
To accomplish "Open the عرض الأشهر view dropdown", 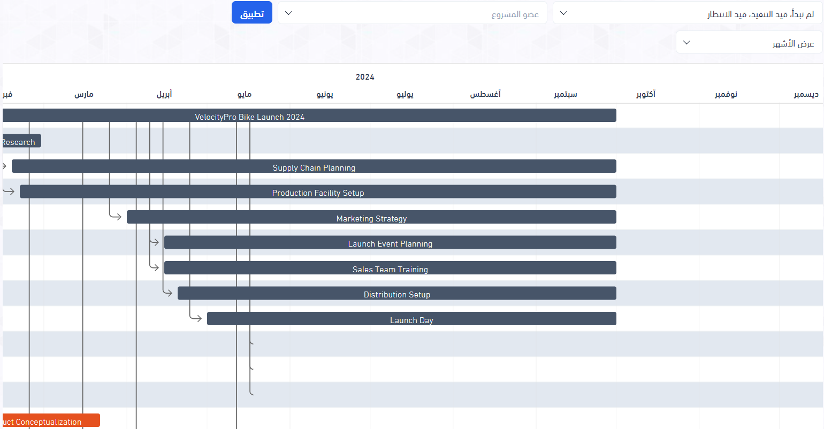I will (x=749, y=42).
